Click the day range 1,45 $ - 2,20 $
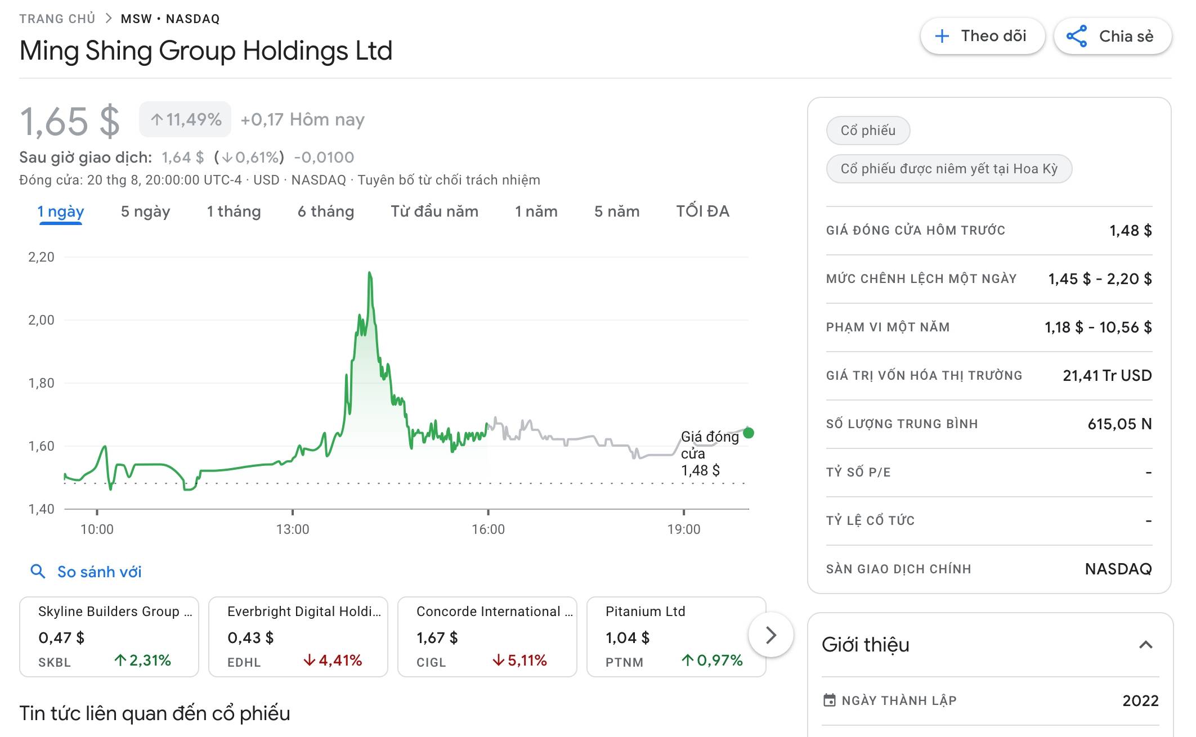 (1100, 279)
